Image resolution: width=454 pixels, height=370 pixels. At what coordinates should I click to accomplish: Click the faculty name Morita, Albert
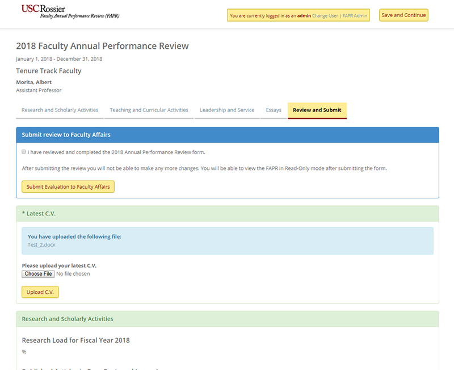point(33,82)
